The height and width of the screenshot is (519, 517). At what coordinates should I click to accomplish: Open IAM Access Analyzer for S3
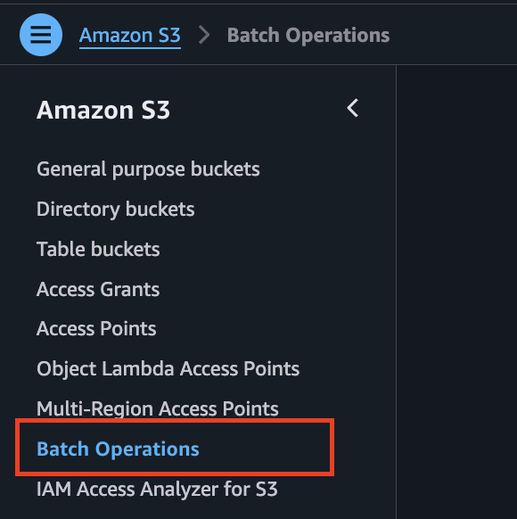tap(157, 490)
